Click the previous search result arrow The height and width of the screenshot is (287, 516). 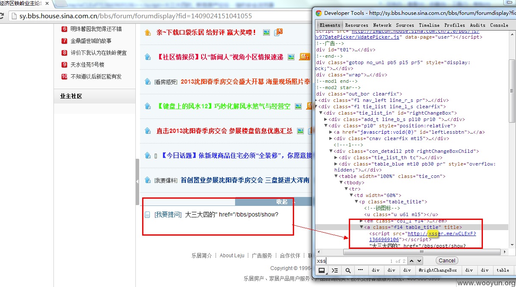click(411, 261)
